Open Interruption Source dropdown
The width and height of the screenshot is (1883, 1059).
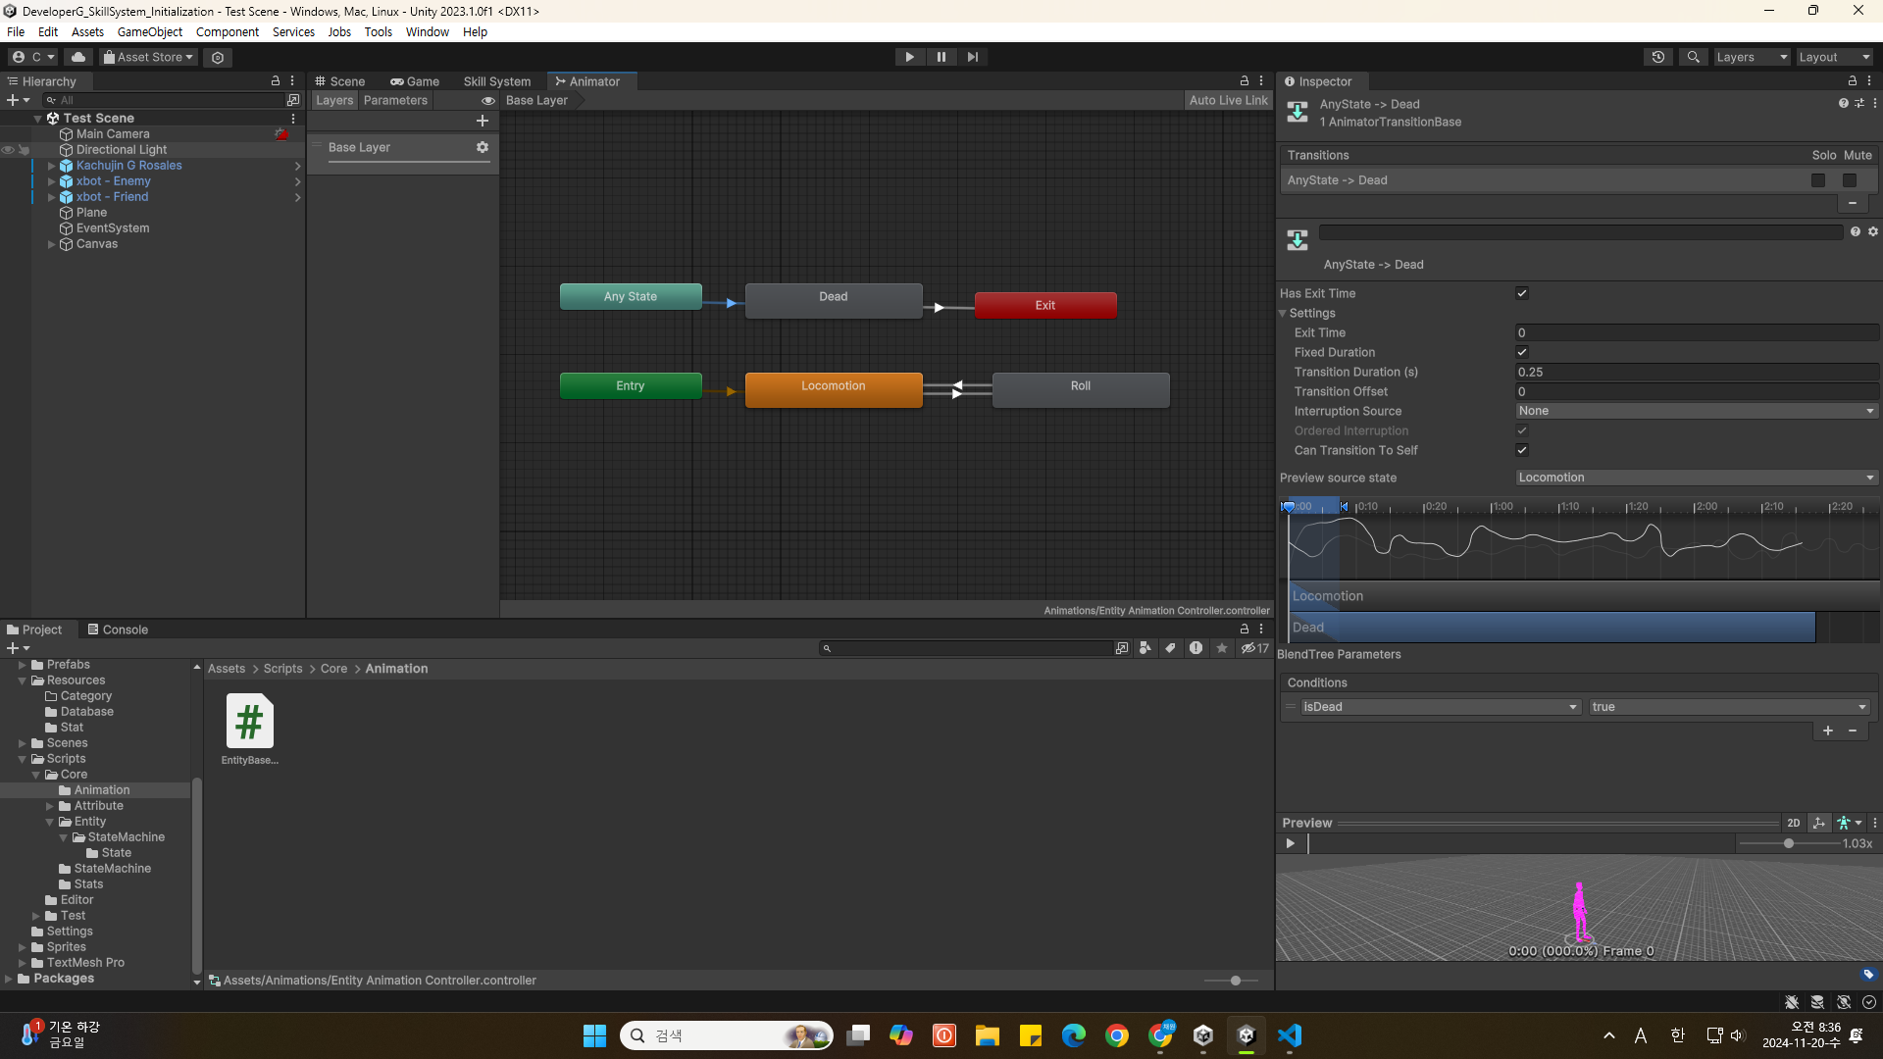pos(1697,411)
